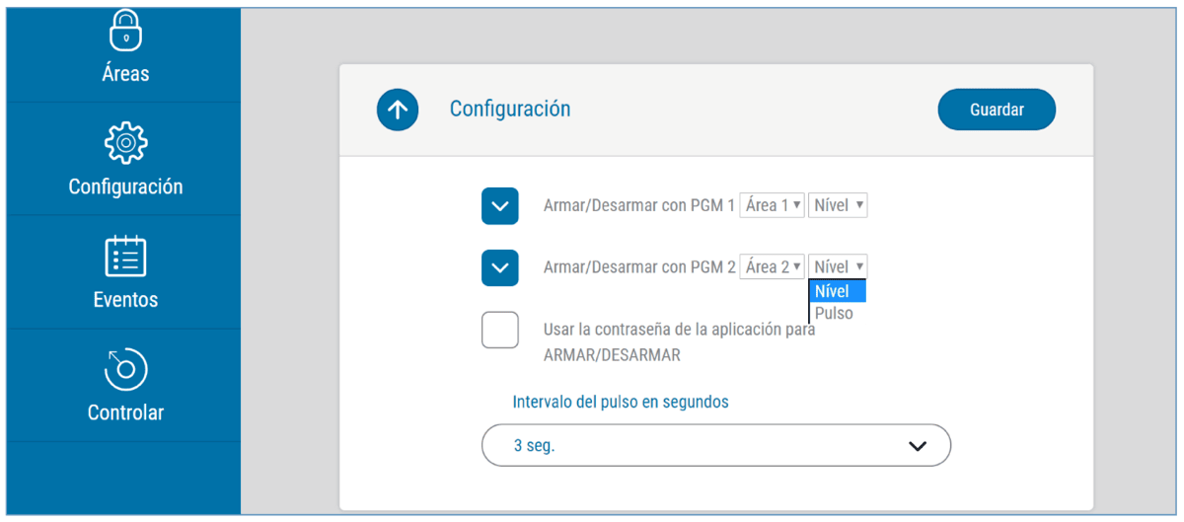Choose Pulso from the open dropdown list
Screen dimensions: 1184x522
[835, 313]
